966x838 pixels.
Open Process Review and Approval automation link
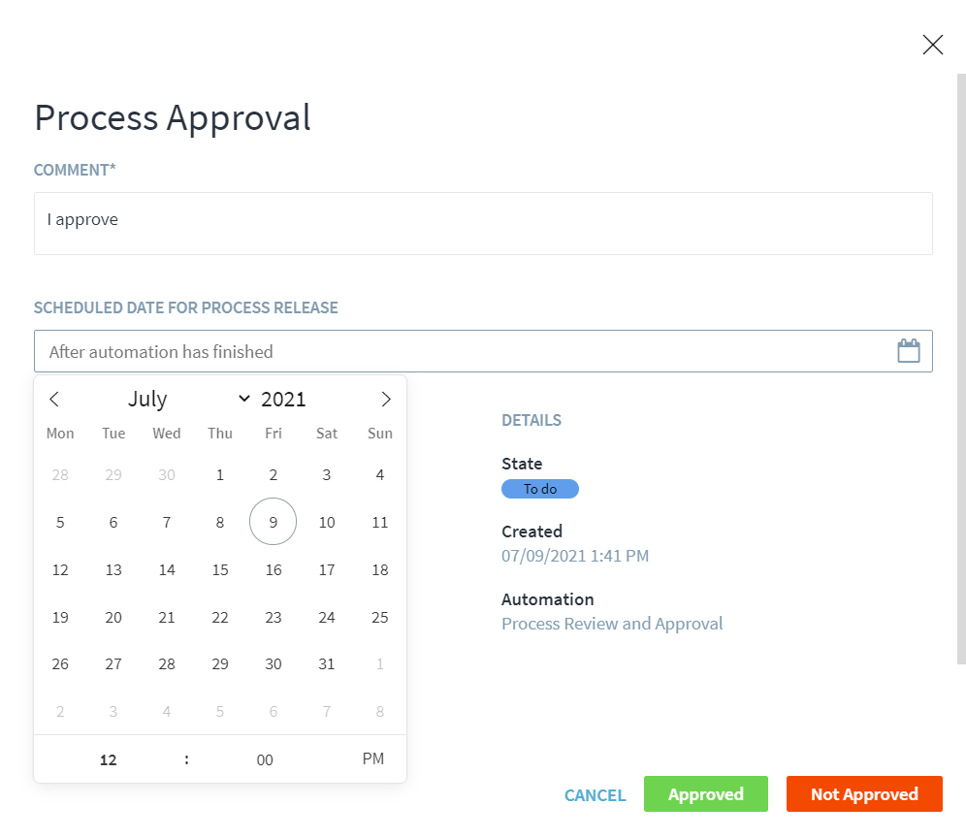(612, 624)
